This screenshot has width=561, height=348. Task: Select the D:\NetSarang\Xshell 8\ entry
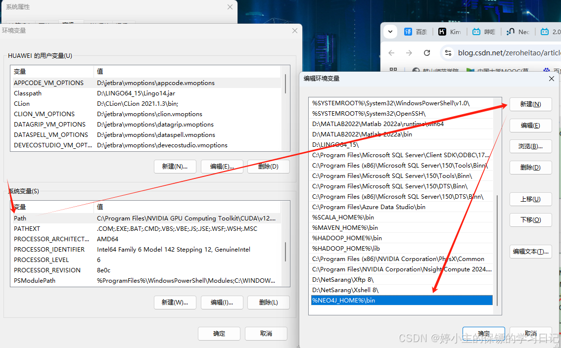(402, 290)
